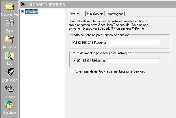Switch to the Parâmetros tab
This screenshot has width=176, height=118.
tap(76, 14)
